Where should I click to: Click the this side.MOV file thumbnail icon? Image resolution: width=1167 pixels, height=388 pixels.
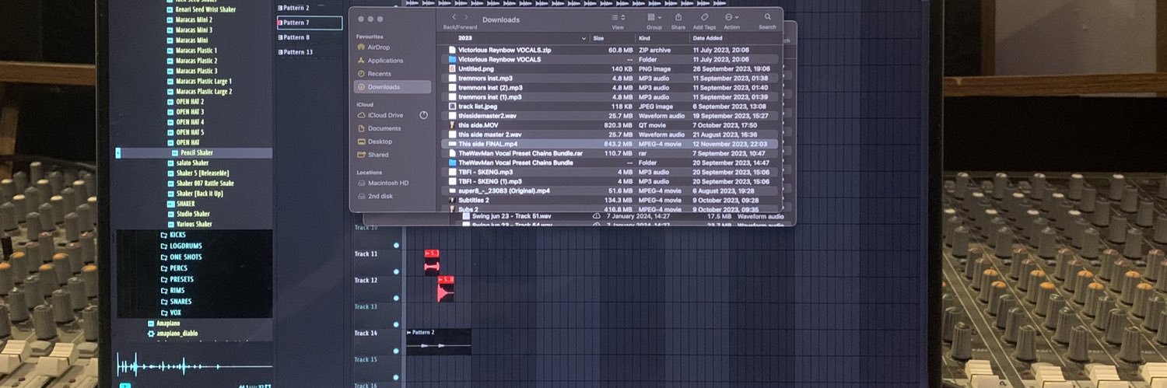click(x=452, y=125)
